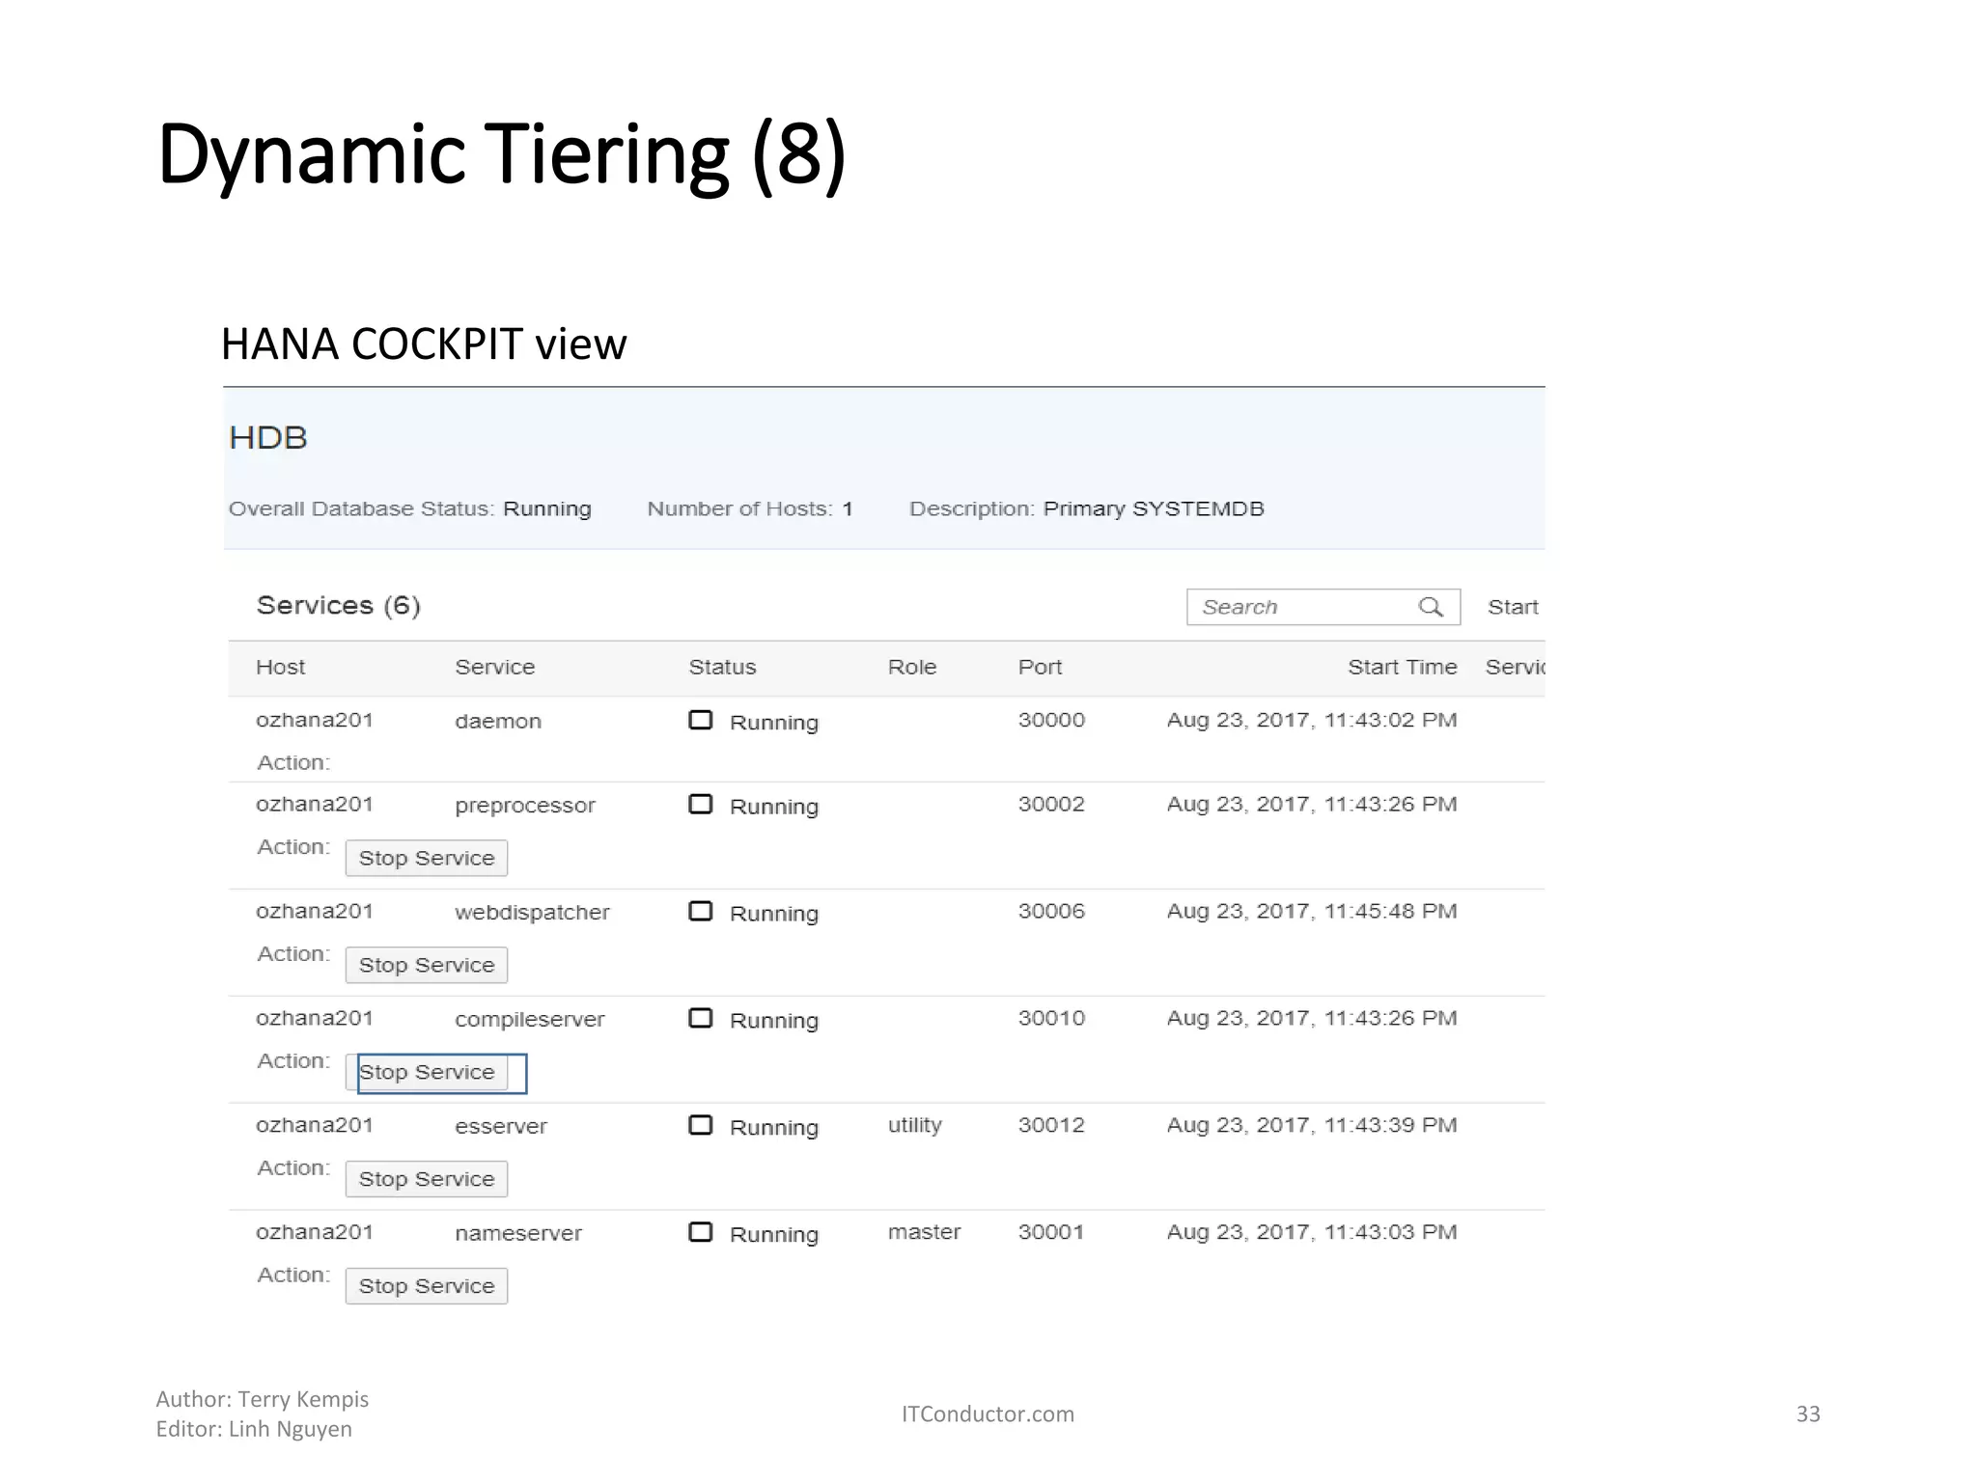Select the esserver service name
1977x1482 pixels.
pos(501,1126)
